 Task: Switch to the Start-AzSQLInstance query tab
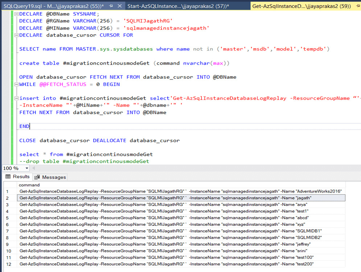tap(178, 6)
